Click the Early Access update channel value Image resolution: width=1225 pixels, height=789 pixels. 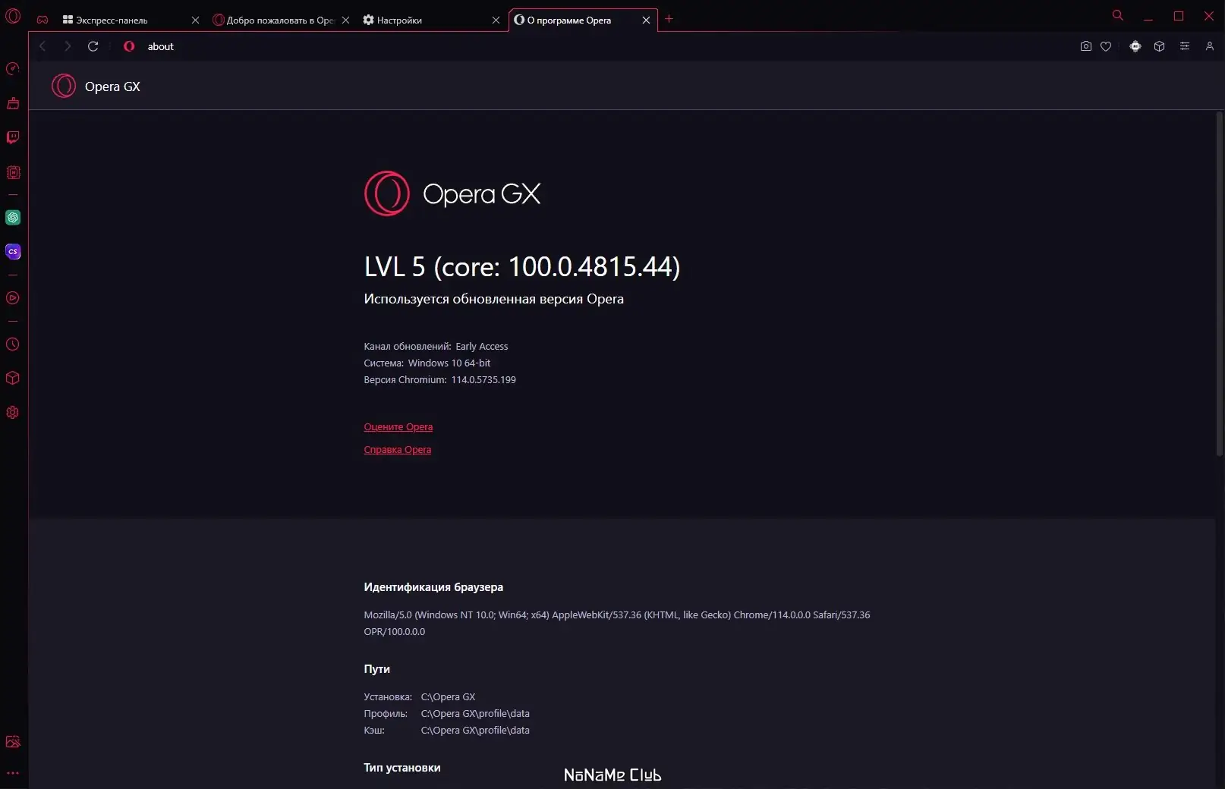tap(482, 347)
